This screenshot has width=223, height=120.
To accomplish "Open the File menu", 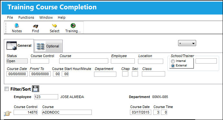I will 10,17.
